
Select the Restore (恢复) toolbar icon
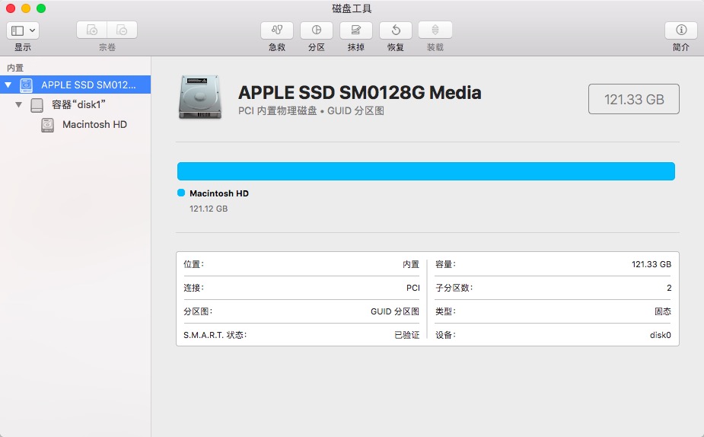[396, 30]
